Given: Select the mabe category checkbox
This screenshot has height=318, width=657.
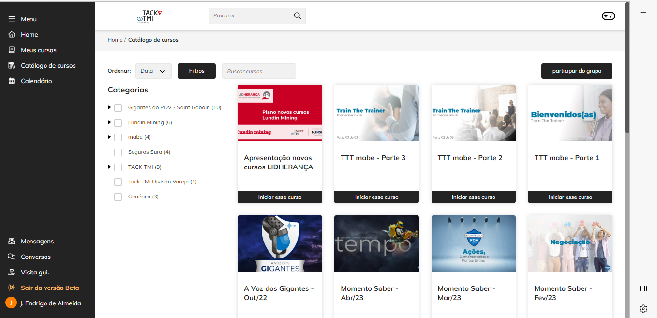Looking at the screenshot, I should [x=118, y=137].
